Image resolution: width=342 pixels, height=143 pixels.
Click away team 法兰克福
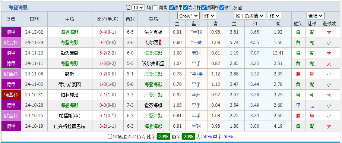click(153, 32)
